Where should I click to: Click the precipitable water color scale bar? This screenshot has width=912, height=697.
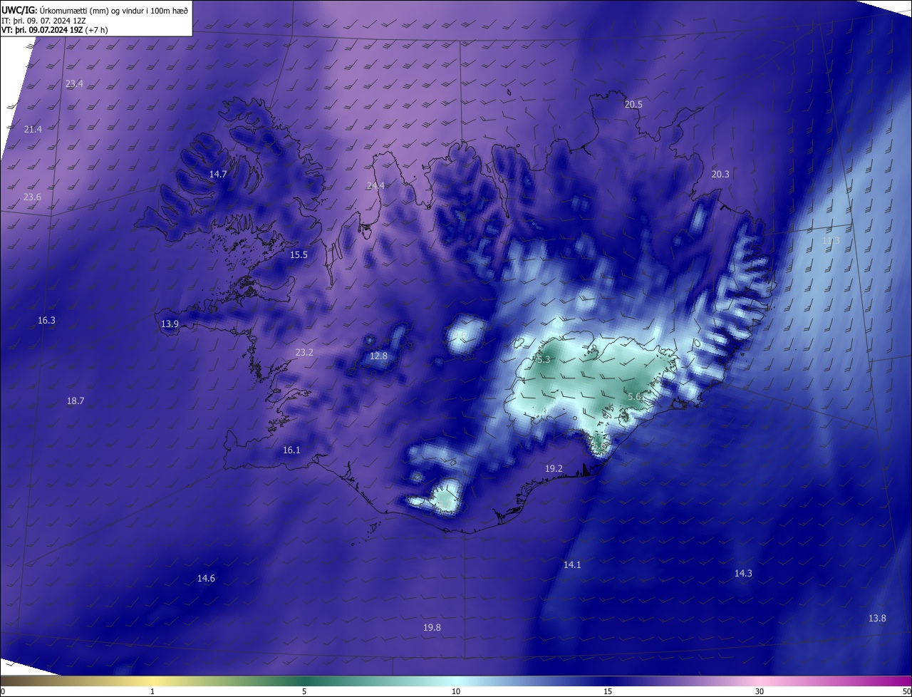[x=456, y=681]
